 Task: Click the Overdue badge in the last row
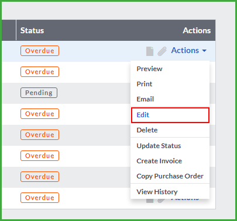point(40,198)
